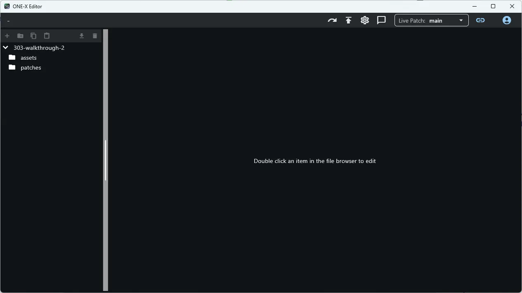
Task: Click the file browser vertical splitter handle
Action: [x=106, y=160]
